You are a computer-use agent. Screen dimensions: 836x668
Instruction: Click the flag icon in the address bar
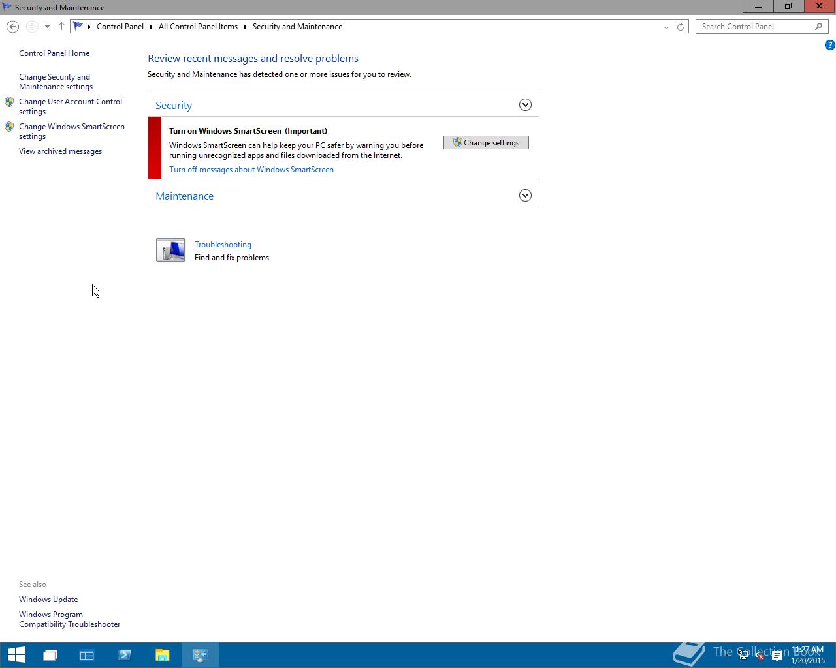[78, 27]
